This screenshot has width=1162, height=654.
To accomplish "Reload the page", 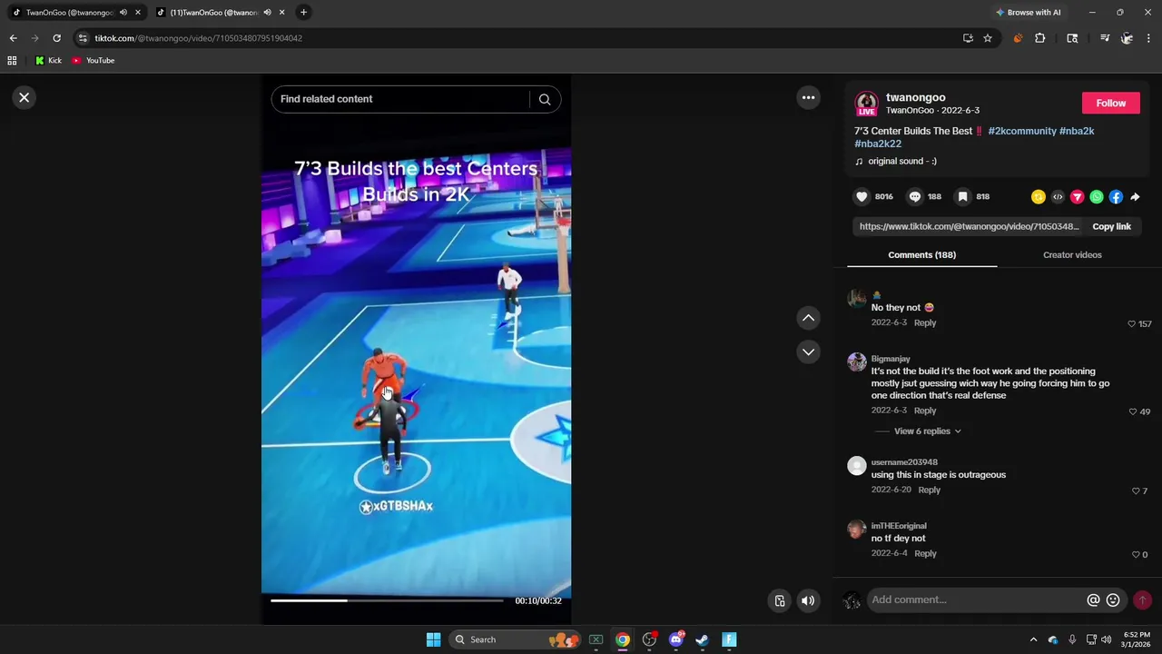I will click(56, 38).
